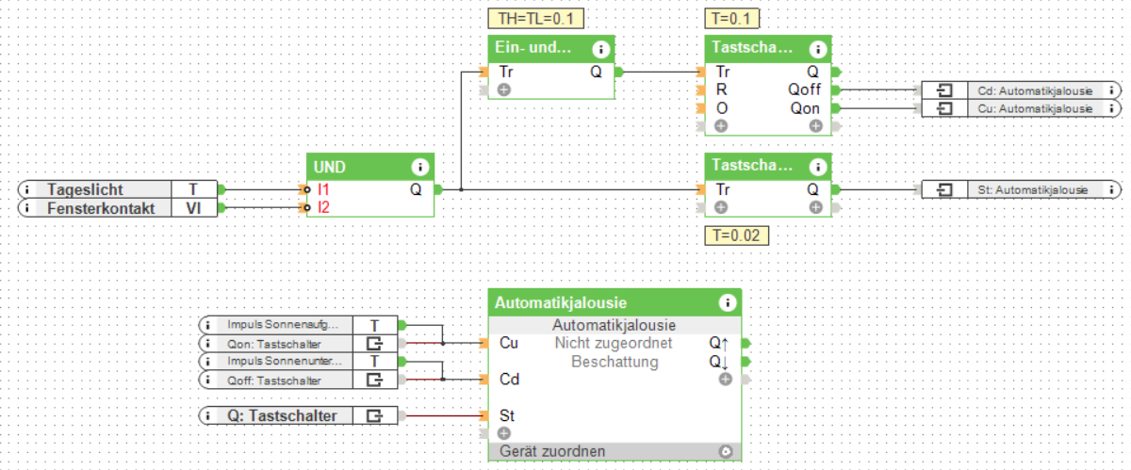Select the Automatikjalousie block green title
The height and width of the screenshot is (470, 1131).
point(561,302)
